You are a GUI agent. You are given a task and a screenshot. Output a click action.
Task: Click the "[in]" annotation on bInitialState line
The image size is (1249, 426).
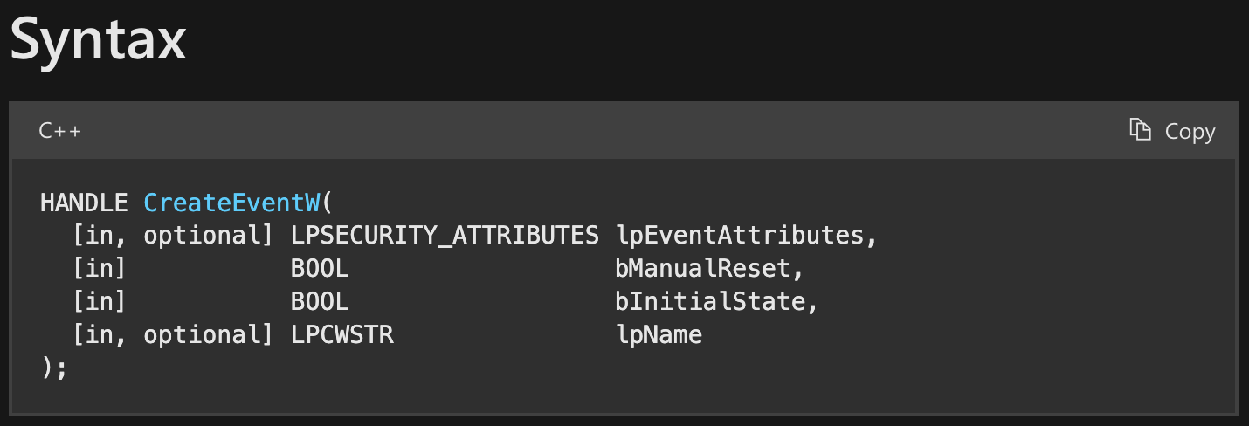pos(100,302)
